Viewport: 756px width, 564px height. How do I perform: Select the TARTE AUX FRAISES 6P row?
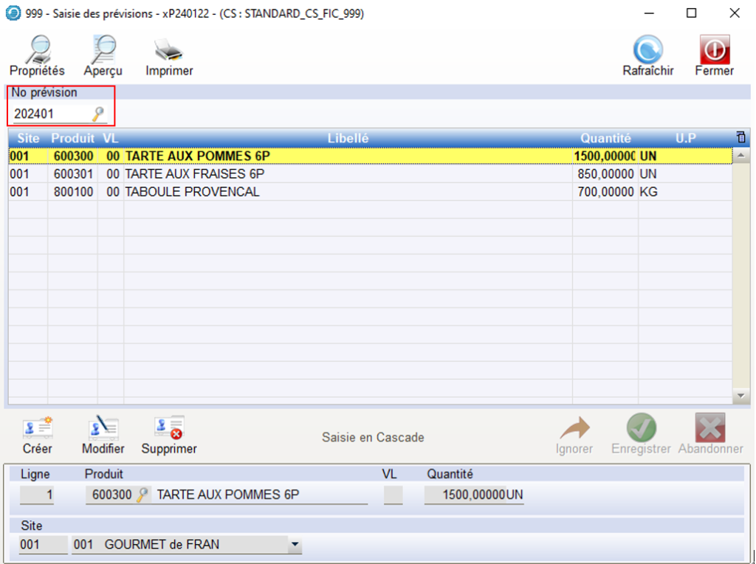tap(195, 174)
